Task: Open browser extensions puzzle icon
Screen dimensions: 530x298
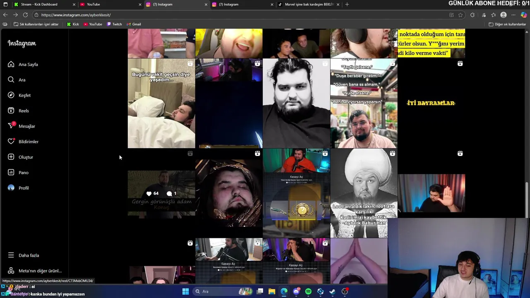Action: coord(472,15)
